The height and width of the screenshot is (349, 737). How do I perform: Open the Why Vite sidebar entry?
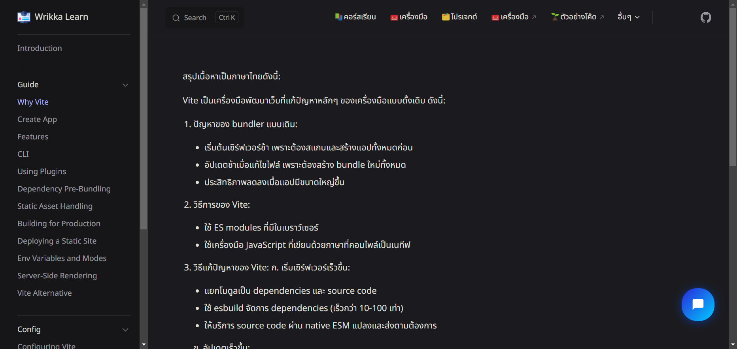(33, 102)
